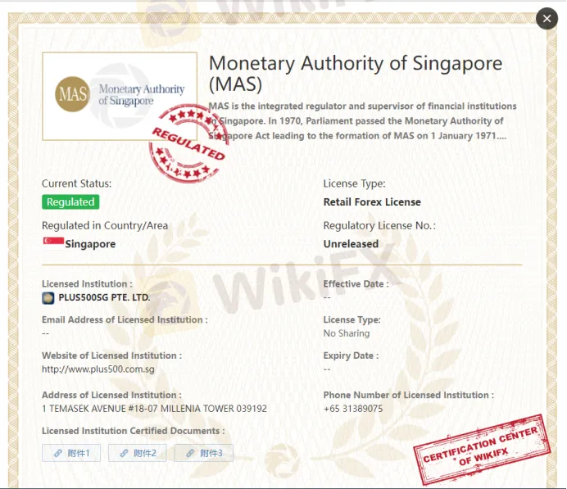Click the Retail Forex License text
The width and height of the screenshot is (567, 489).
(x=372, y=202)
